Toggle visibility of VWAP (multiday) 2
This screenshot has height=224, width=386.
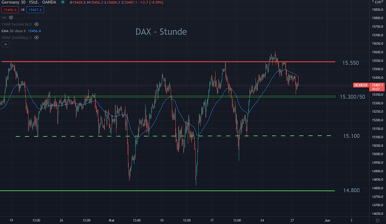(x=36, y=37)
